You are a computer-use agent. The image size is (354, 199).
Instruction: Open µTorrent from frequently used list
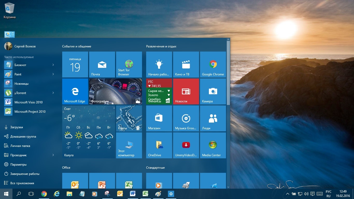tap(30, 93)
